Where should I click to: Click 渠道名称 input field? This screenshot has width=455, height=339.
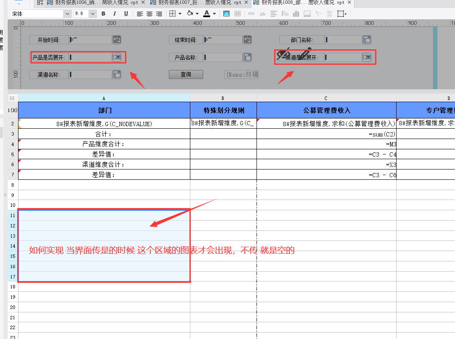(x=91, y=75)
